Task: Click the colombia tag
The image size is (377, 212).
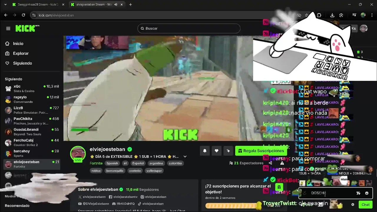Action: [x=176, y=163]
